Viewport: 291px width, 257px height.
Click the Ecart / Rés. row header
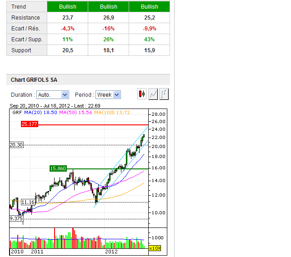27,29
